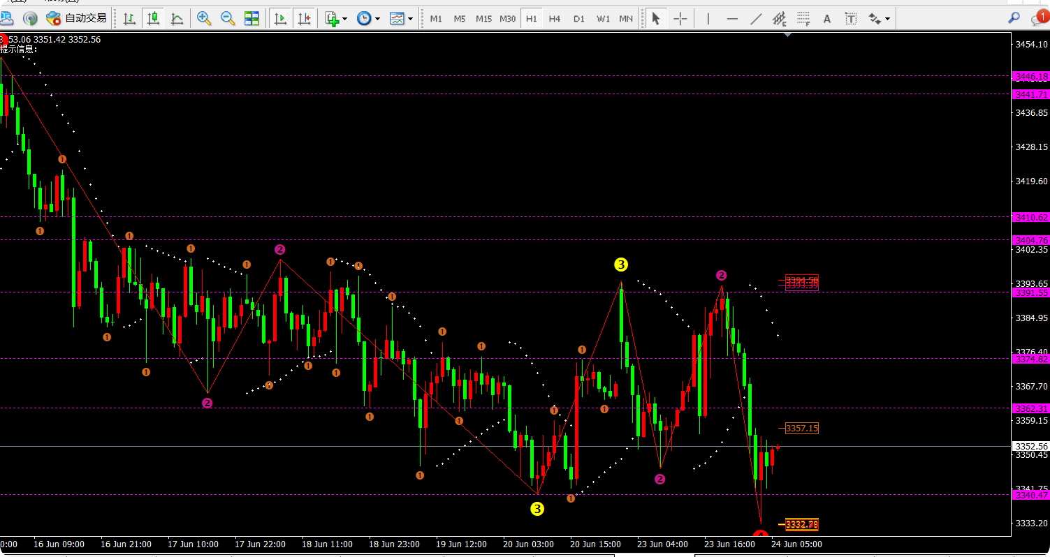Image resolution: width=1050 pixels, height=557 pixels.
Task: Click the 自动交易 auto trading button
Action: pyautogui.click(x=77, y=19)
